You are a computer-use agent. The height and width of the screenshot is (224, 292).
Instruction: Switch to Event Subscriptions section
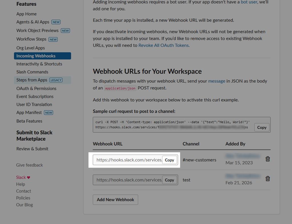click(35, 96)
